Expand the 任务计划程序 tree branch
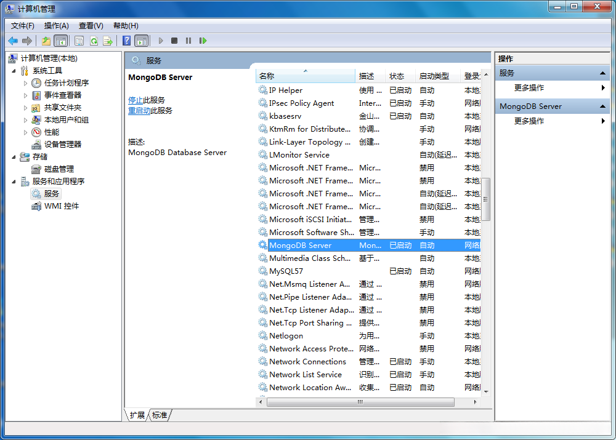The width and height of the screenshot is (616, 440). [25, 83]
